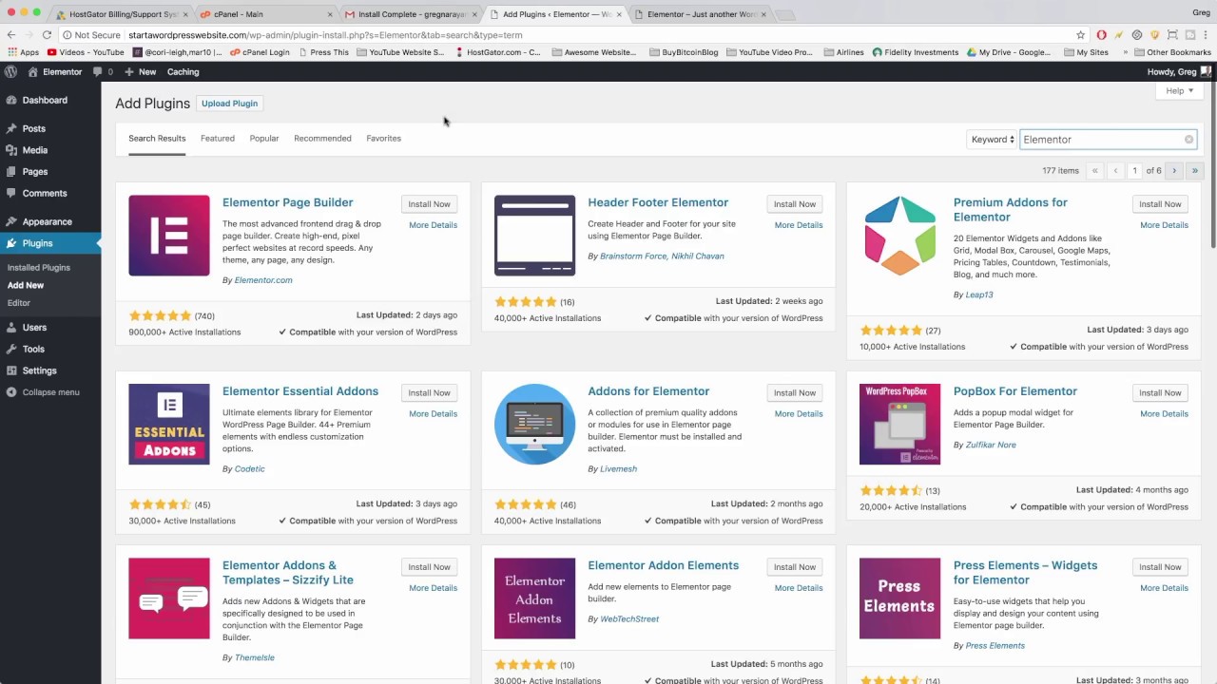Viewport: 1217px width, 684px height.
Task: Install Header Footer Elementor plugin
Action: [x=795, y=204]
